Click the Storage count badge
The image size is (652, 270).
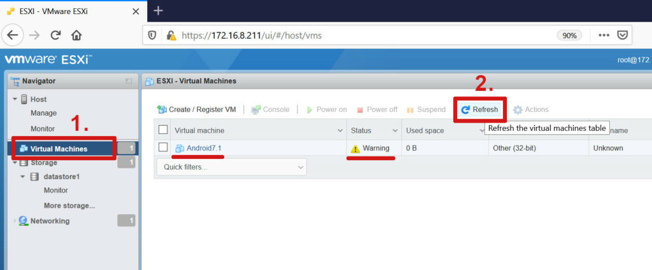(x=127, y=163)
